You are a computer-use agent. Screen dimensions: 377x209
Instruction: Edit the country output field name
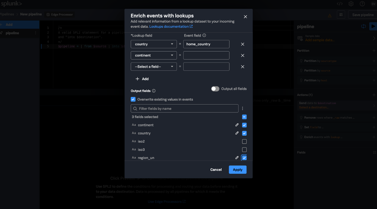[x=237, y=133]
